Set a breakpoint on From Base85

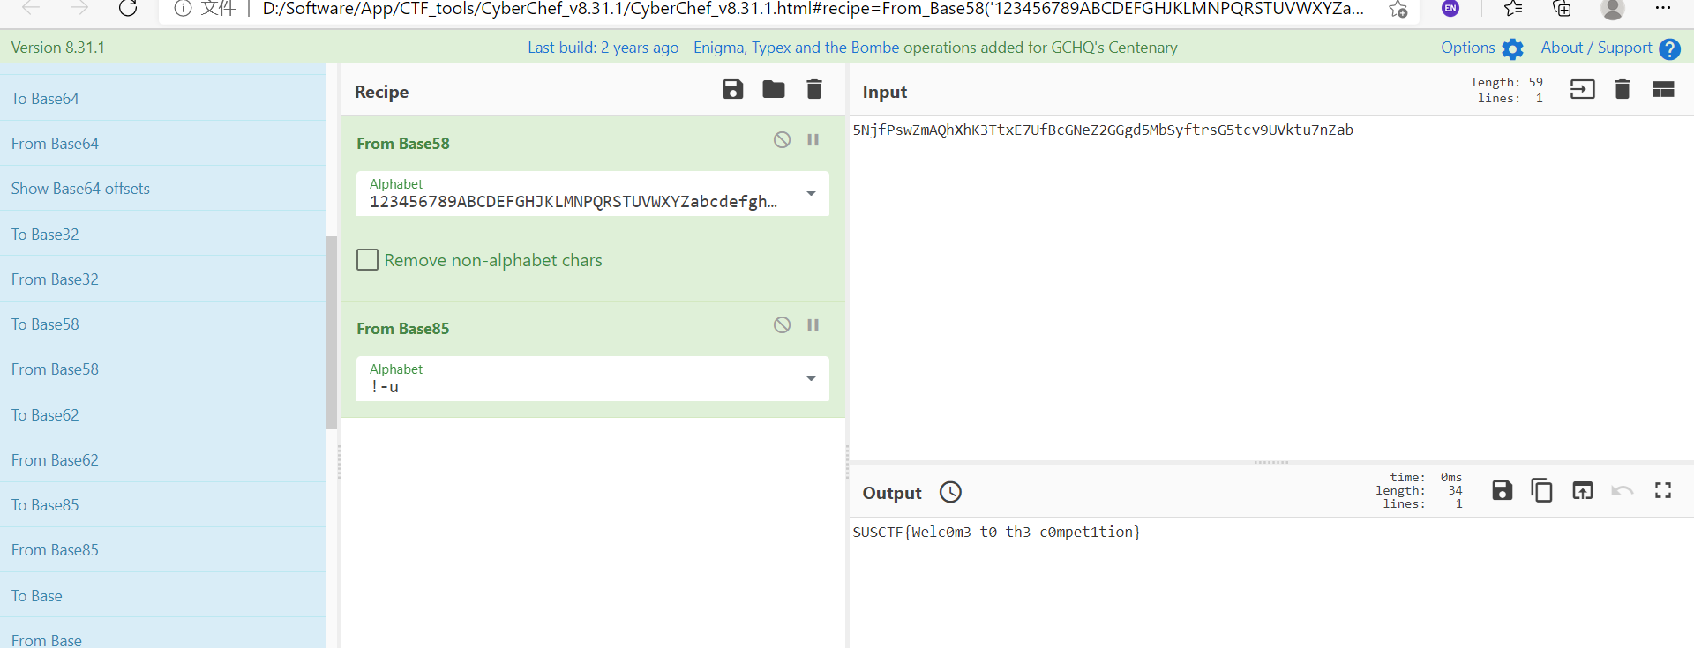pyautogui.click(x=813, y=325)
